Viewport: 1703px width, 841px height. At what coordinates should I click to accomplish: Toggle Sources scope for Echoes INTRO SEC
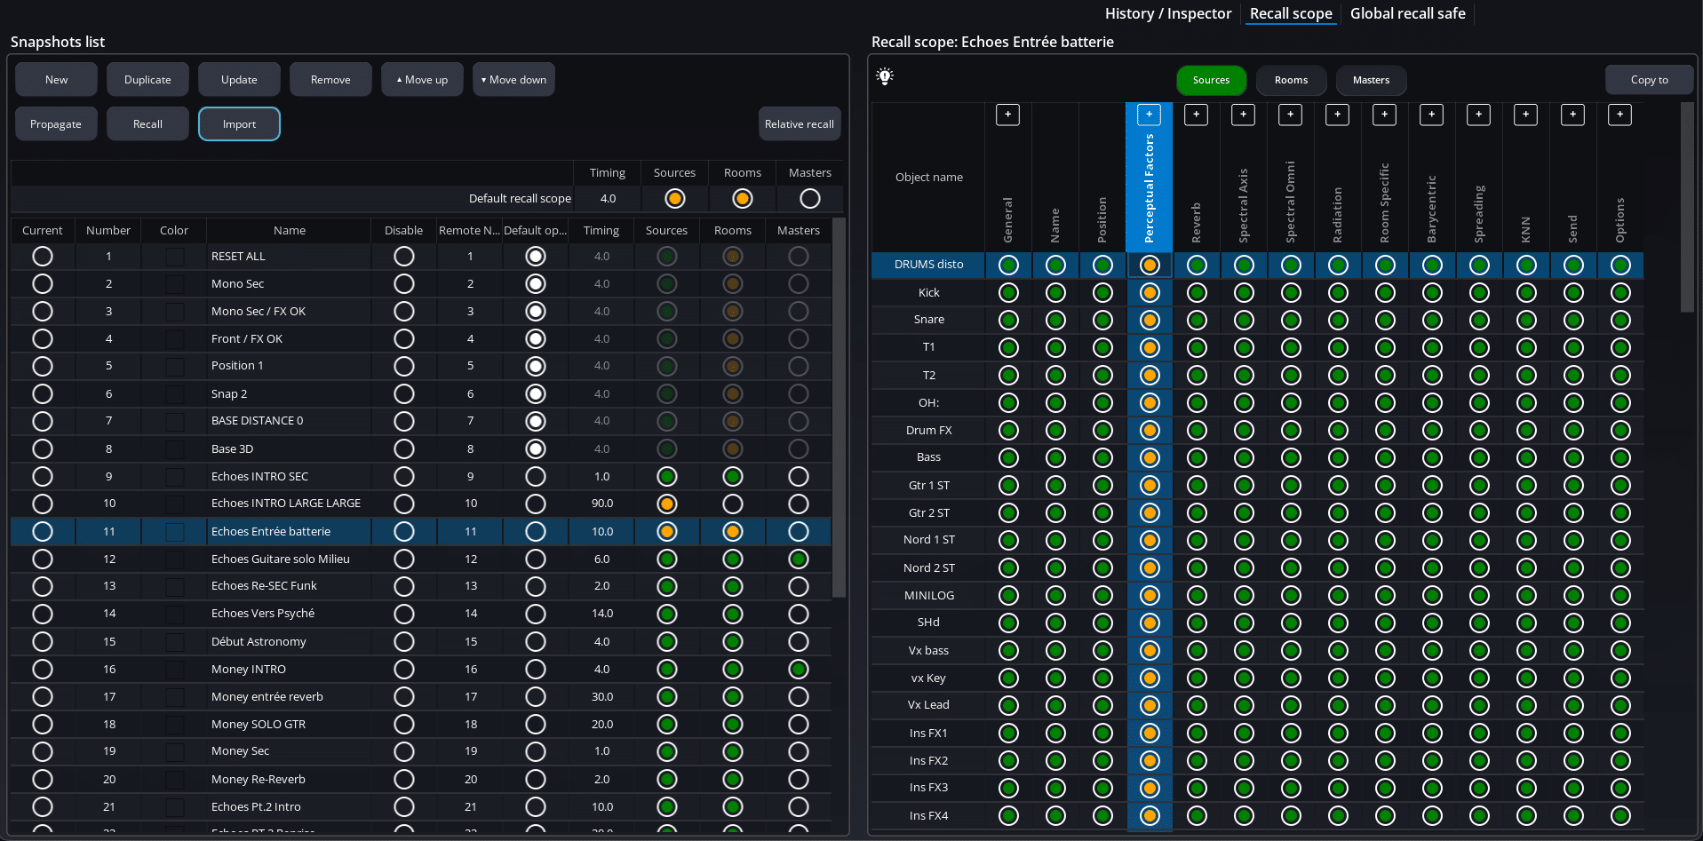click(x=666, y=477)
